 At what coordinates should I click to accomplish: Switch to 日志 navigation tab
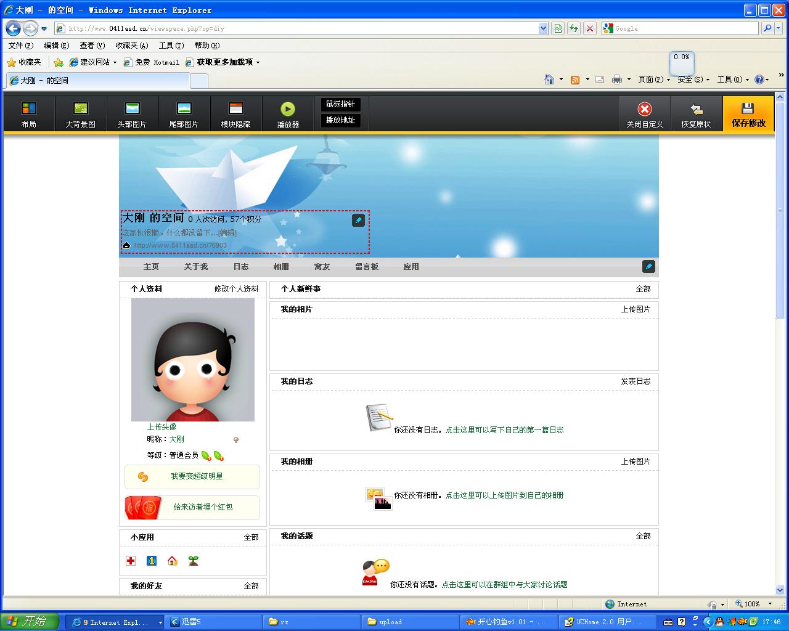(241, 267)
